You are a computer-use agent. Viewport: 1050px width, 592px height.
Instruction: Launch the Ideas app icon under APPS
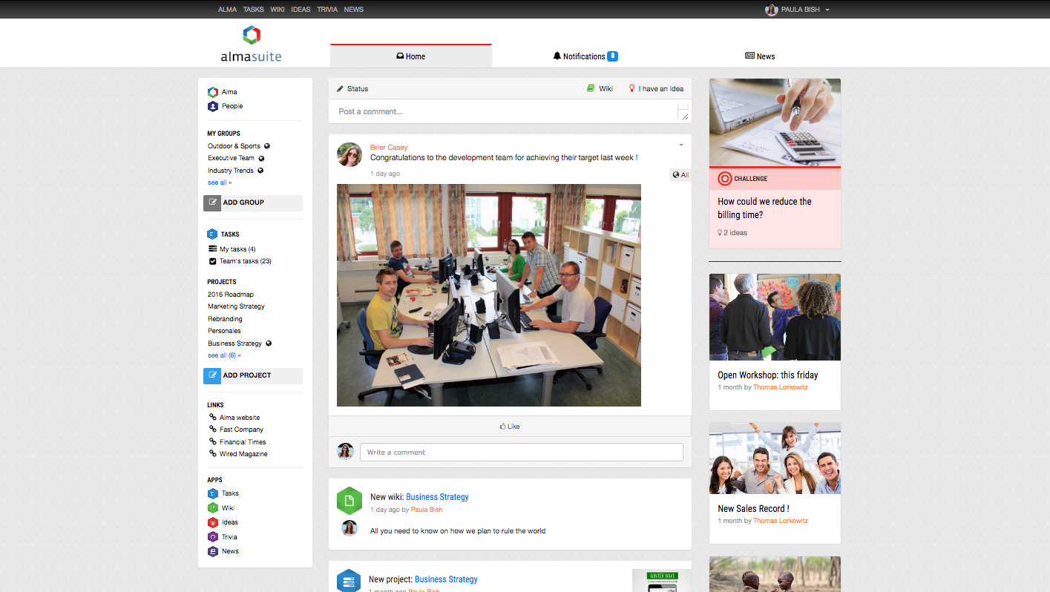click(x=213, y=522)
